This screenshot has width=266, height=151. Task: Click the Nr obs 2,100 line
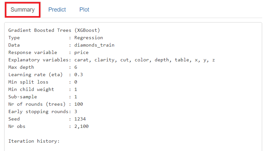[48, 126]
